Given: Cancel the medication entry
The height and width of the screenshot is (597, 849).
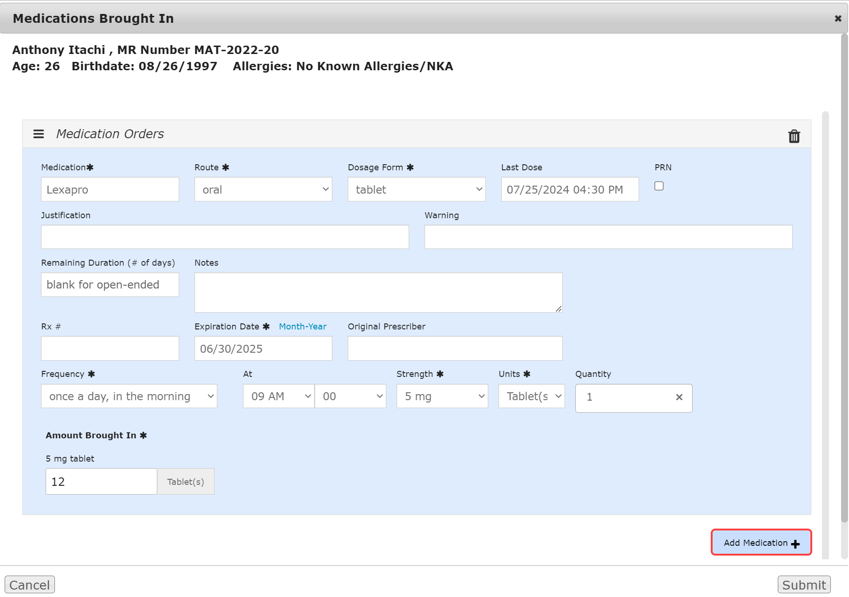Looking at the screenshot, I should click(x=30, y=585).
